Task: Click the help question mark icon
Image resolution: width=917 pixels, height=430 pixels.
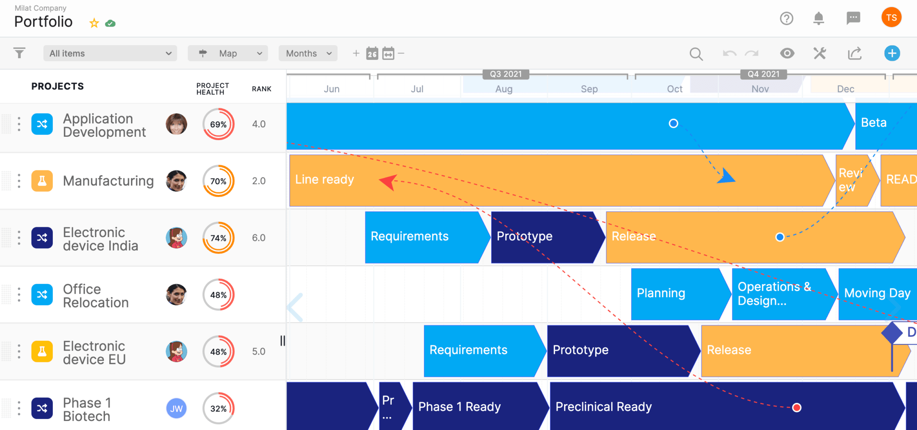Action: click(x=786, y=18)
